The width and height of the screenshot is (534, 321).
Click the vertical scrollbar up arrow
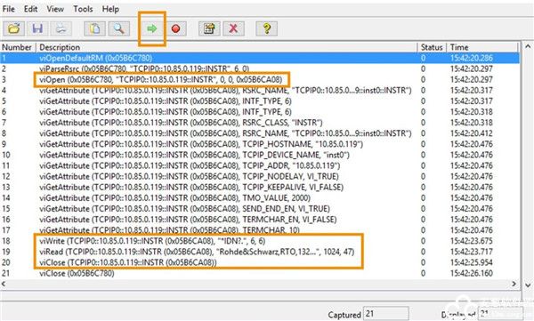(x=528, y=46)
